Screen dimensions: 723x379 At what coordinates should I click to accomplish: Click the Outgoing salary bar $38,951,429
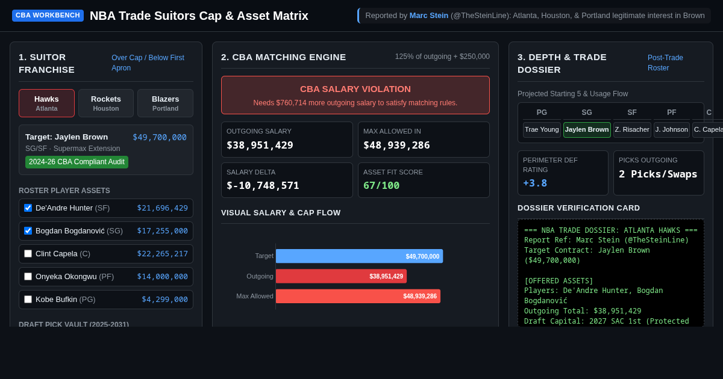[x=341, y=276]
